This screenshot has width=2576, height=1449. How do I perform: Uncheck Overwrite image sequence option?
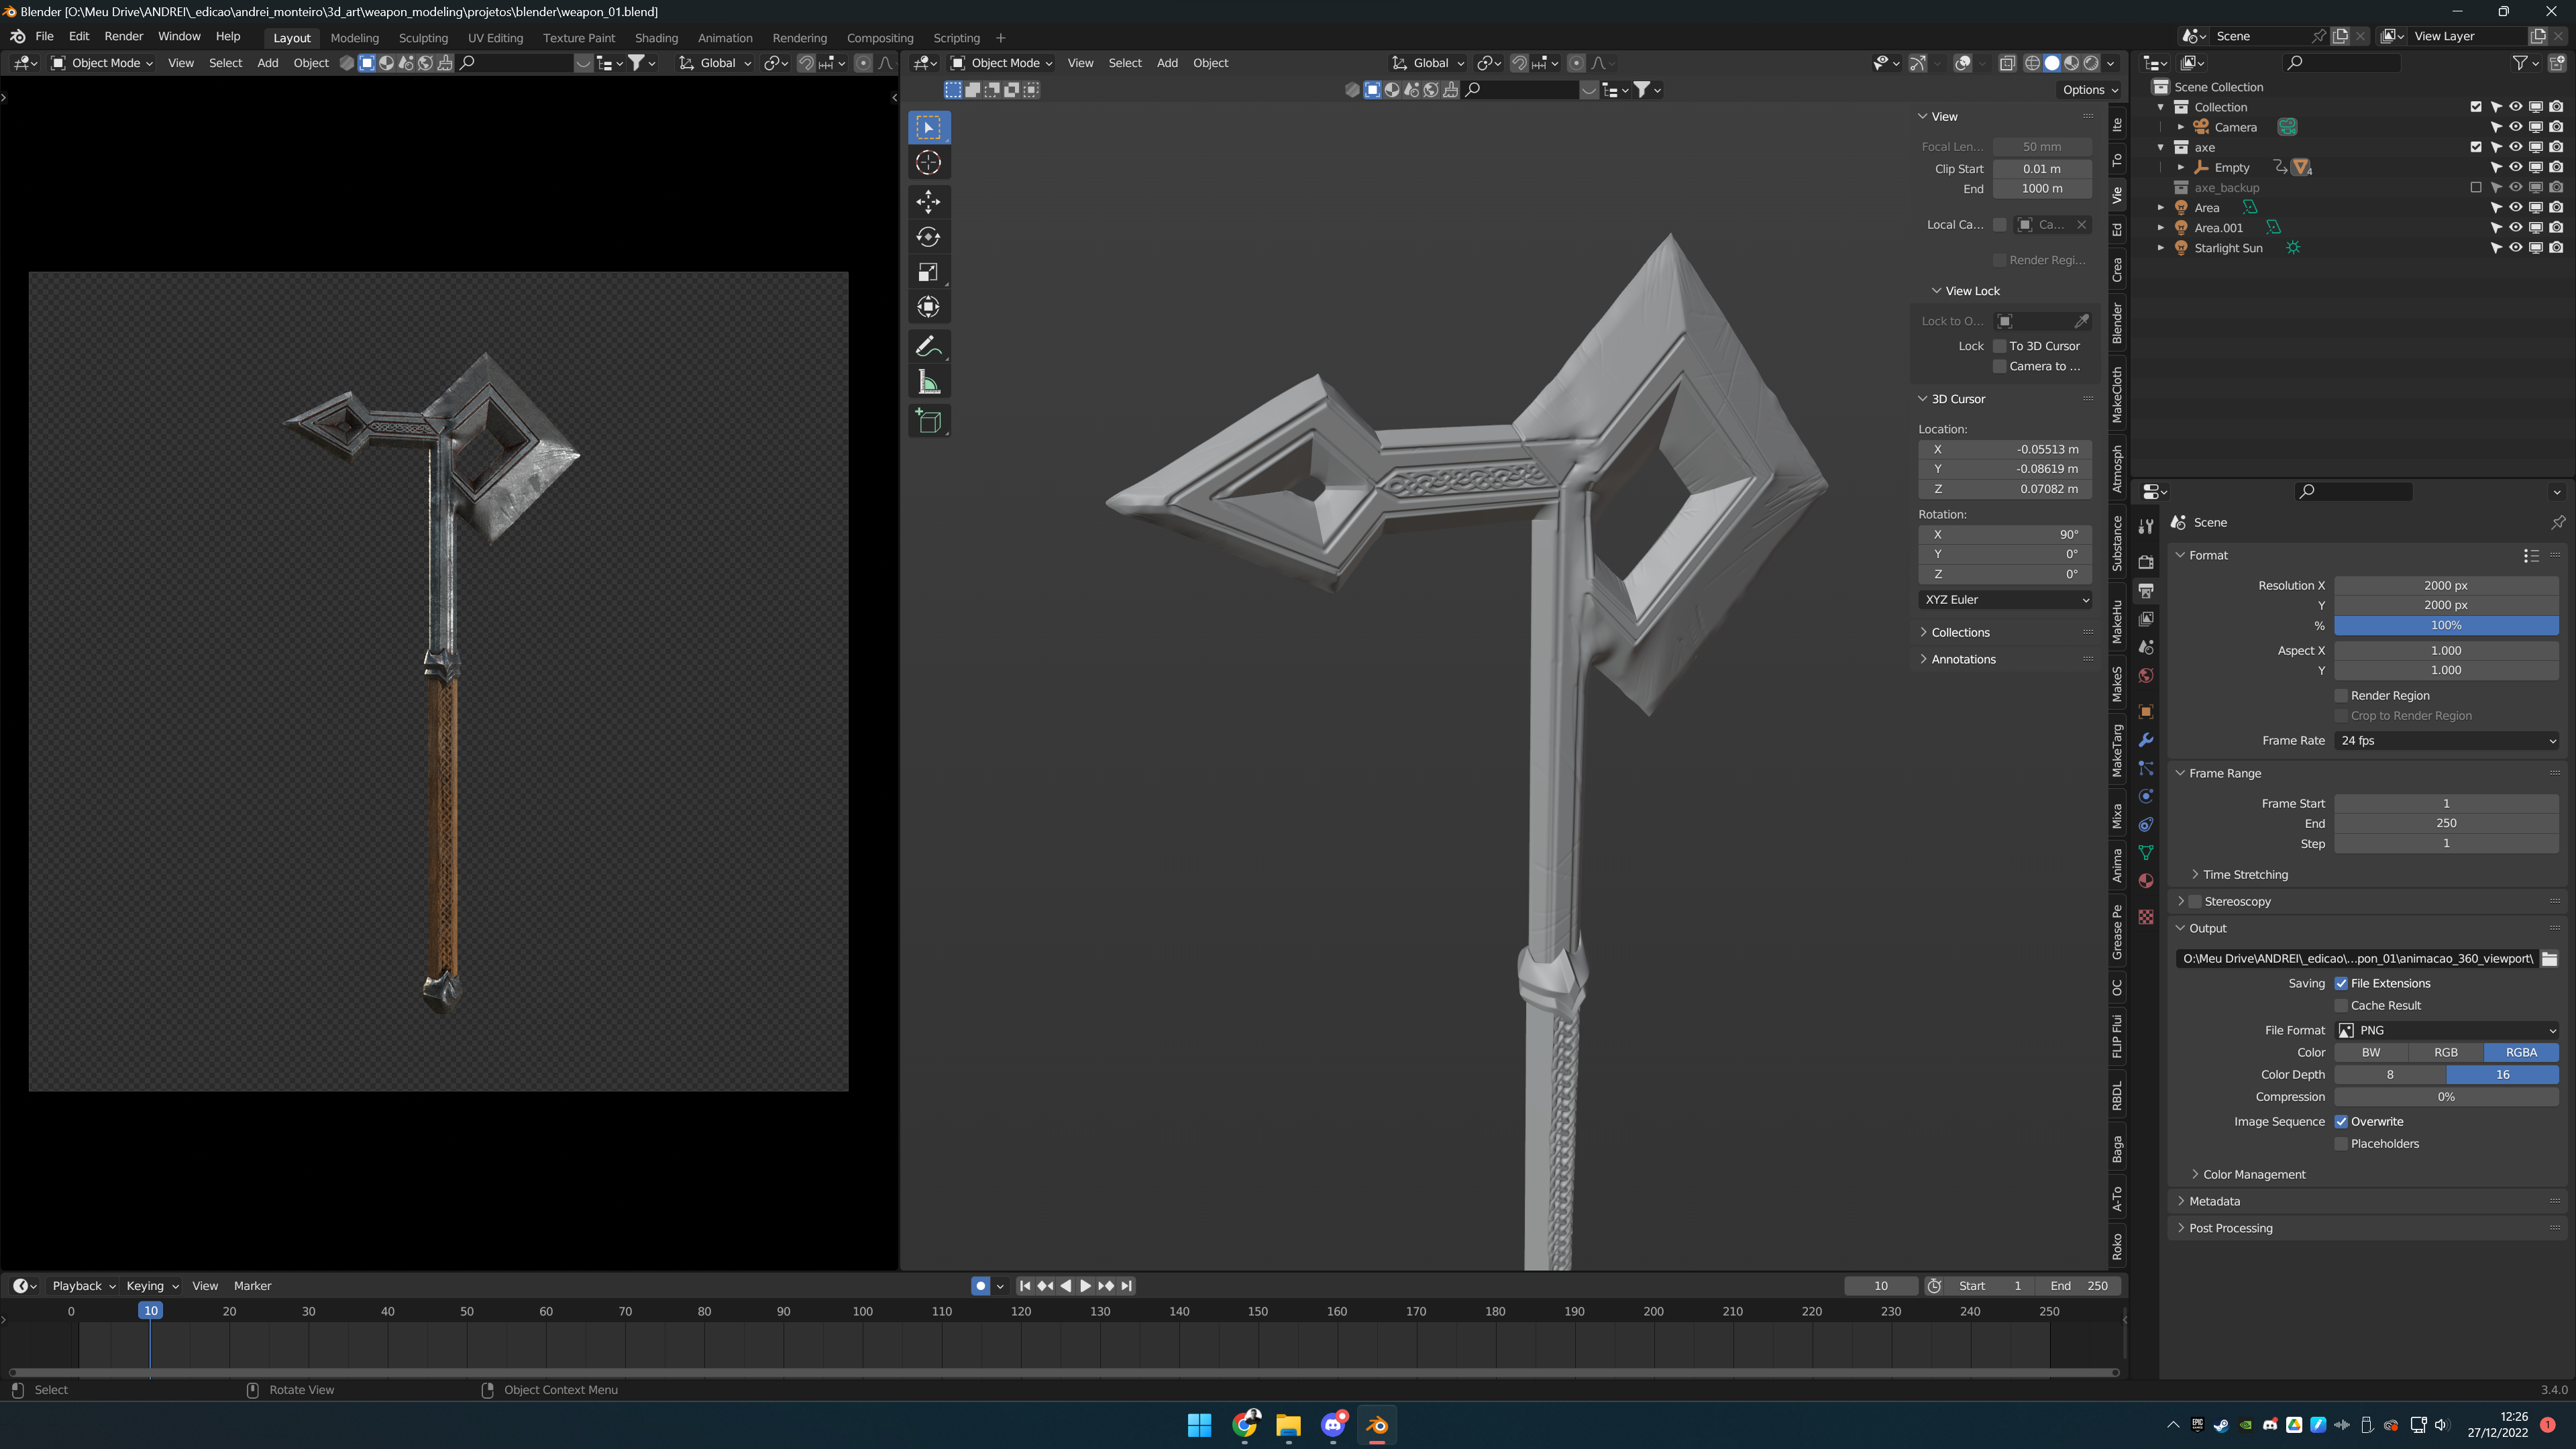(2341, 1122)
